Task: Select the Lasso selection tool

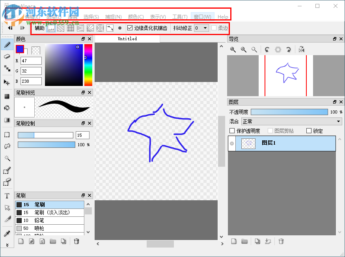Action: [7, 146]
